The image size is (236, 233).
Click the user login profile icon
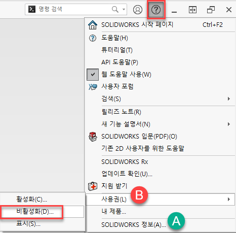tap(138, 10)
